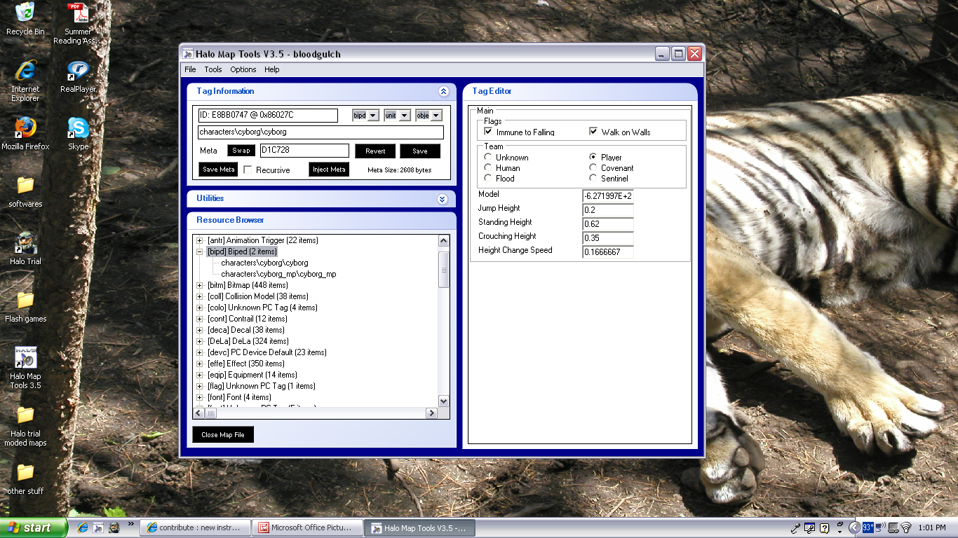Open the softwares folder on desktop

click(25, 191)
